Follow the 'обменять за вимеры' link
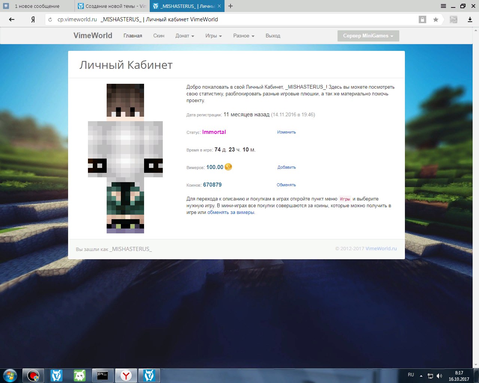This screenshot has height=383, width=479. click(231, 212)
